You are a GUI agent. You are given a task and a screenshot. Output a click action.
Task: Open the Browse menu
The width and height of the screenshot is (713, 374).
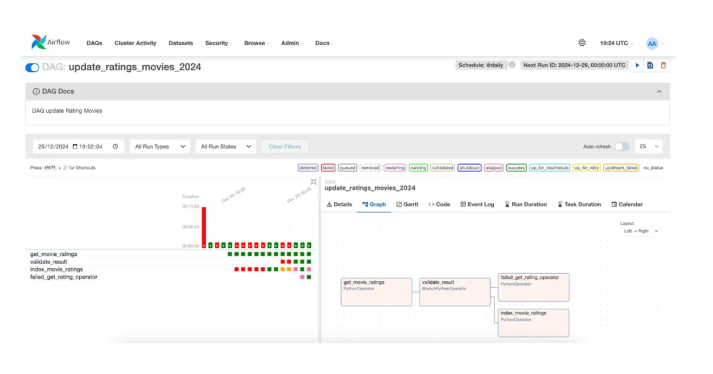coord(255,43)
